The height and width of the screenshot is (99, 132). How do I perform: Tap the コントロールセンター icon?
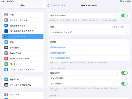point(6,20)
